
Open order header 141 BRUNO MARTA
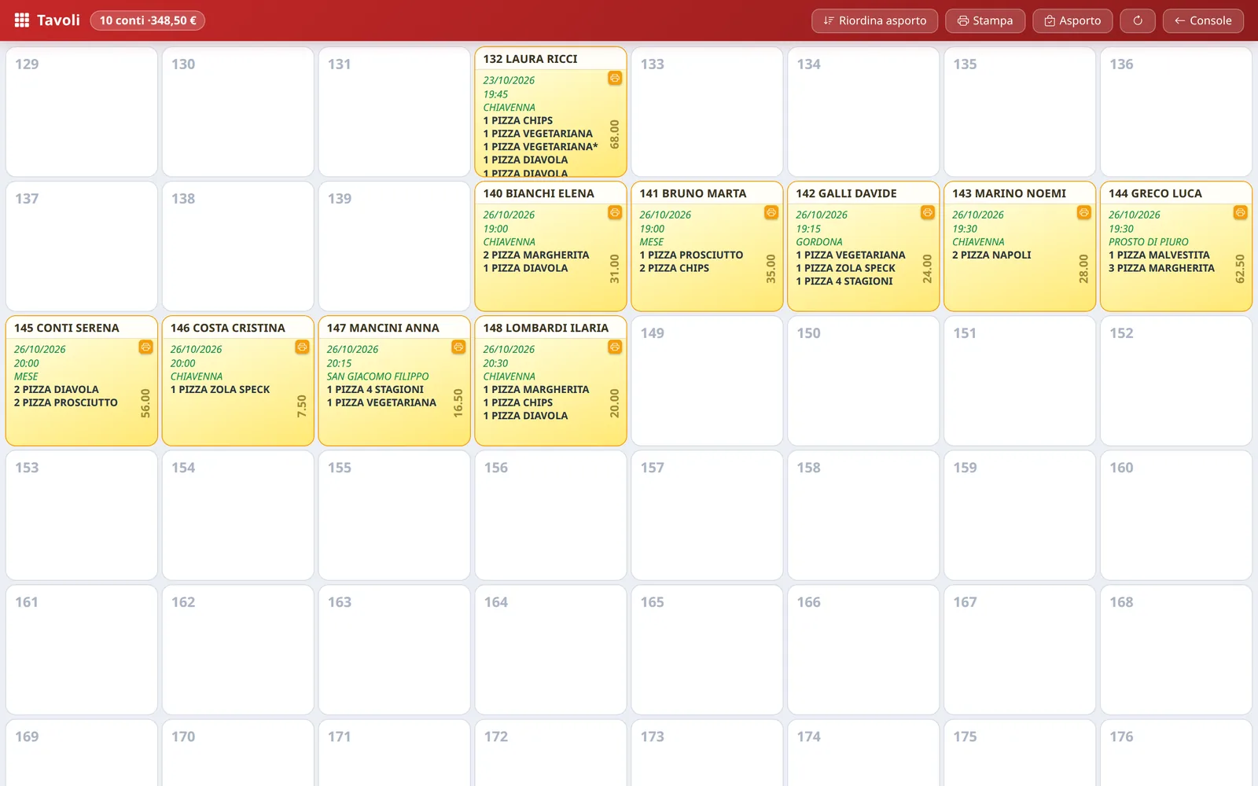[707, 193]
